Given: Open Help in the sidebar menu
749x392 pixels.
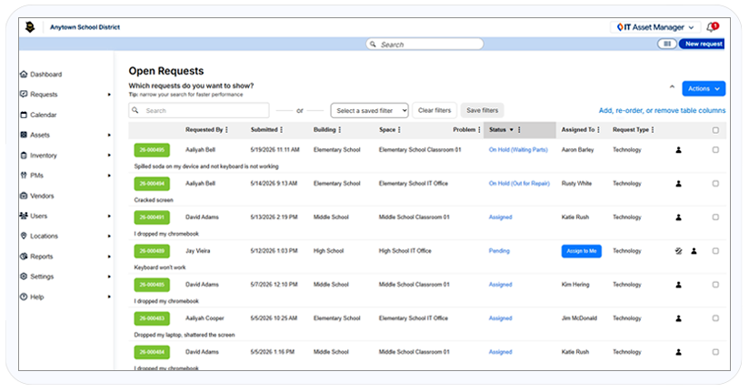Looking at the screenshot, I should (x=36, y=297).
